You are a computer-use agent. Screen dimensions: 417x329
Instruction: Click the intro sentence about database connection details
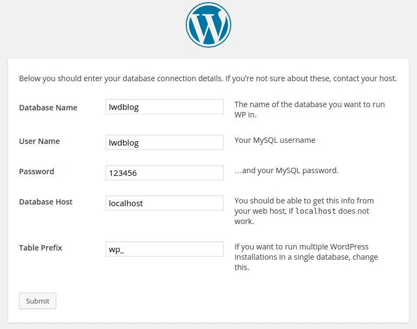tap(208, 78)
